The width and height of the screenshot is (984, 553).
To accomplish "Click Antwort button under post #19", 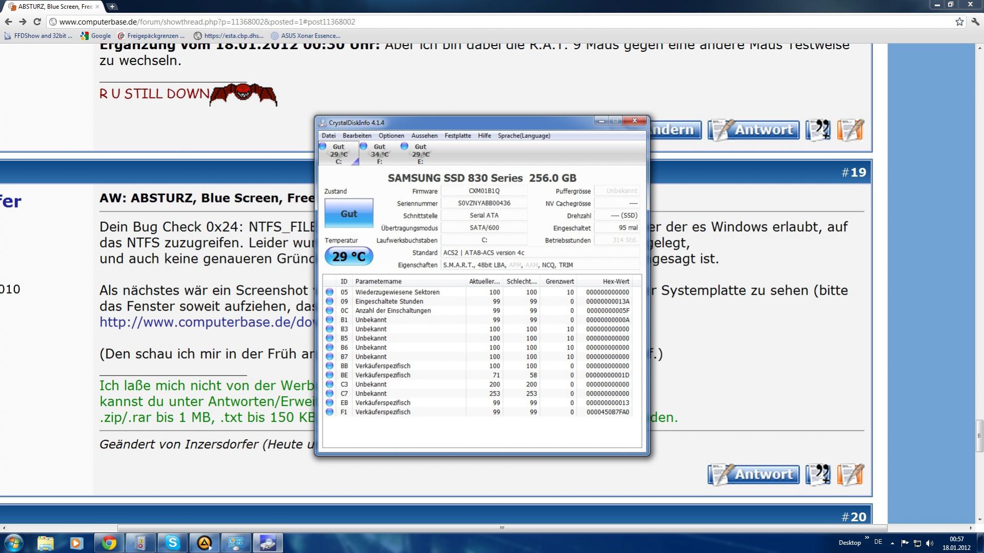I will [753, 475].
